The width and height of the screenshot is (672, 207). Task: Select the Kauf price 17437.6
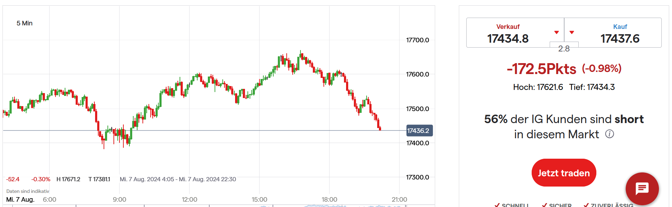(x=620, y=38)
